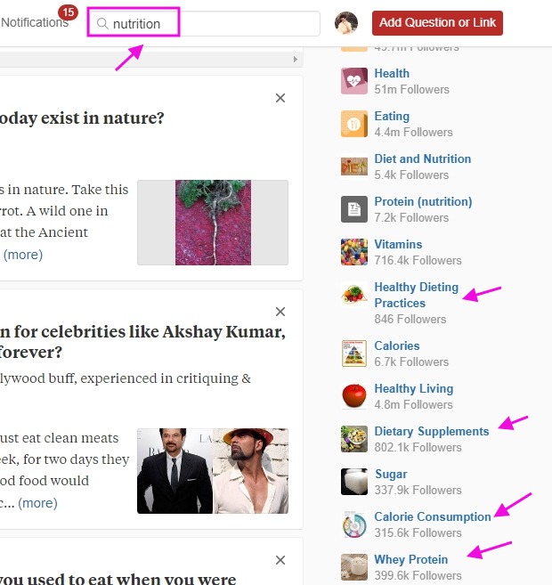Image resolution: width=552 pixels, height=585 pixels.
Task: Open the Health topic heart icon
Action: [354, 81]
